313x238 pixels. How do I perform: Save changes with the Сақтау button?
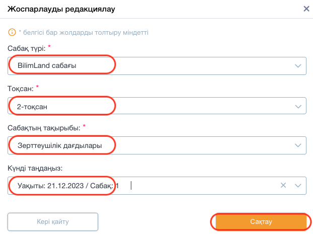(261, 221)
